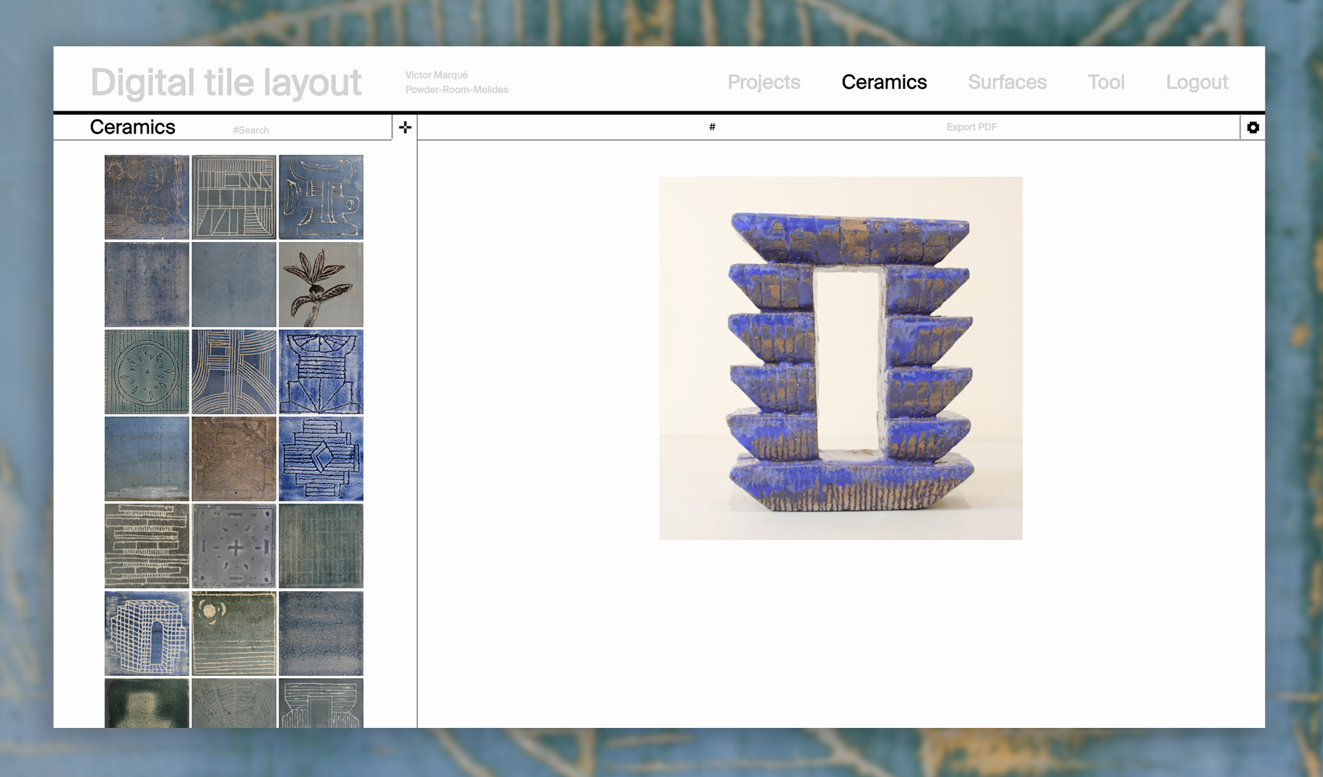Select tile with abstract table-like figure
Image resolution: width=1323 pixels, height=777 pixels.
[321, 197]
